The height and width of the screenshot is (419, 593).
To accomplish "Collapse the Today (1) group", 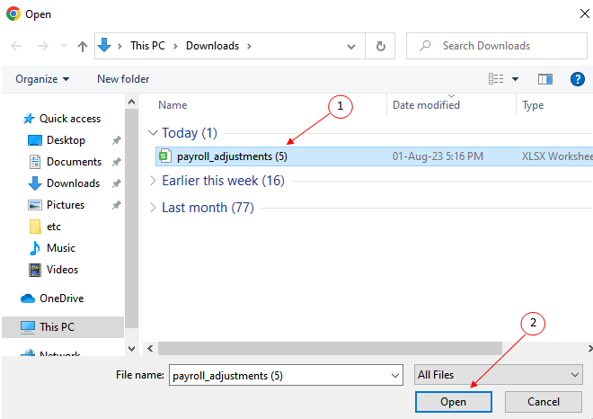I will 153,133.
